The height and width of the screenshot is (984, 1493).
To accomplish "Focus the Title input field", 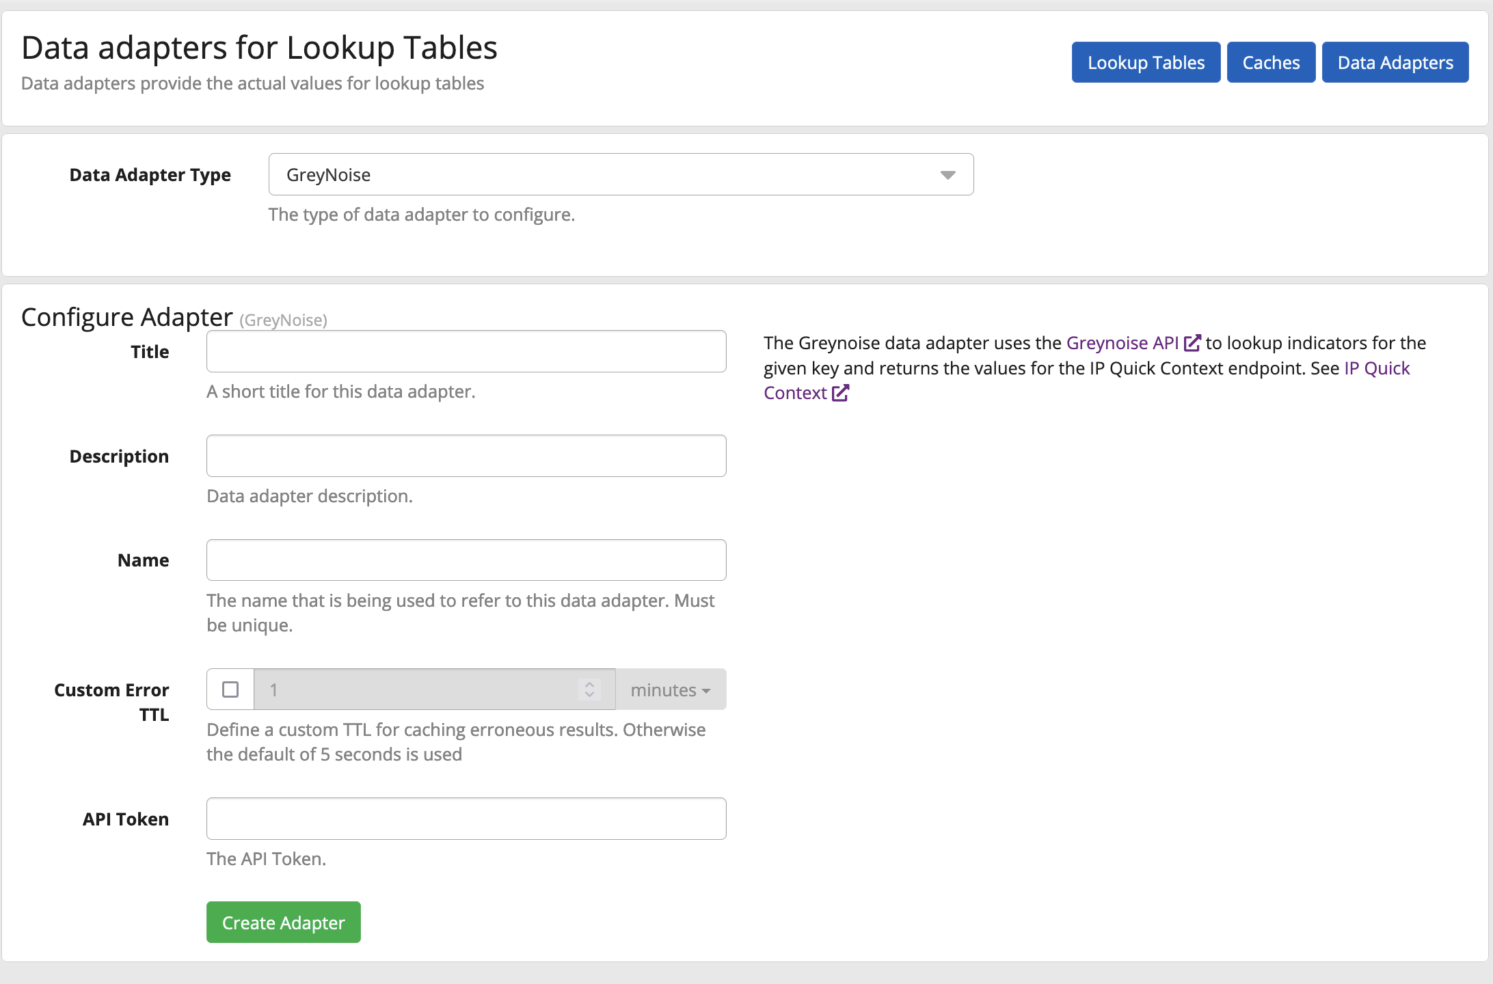I will coord(466,352).
